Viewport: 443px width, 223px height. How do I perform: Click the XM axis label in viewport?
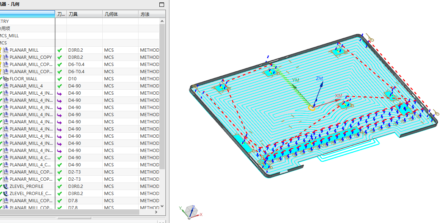[x=339, y=96]
